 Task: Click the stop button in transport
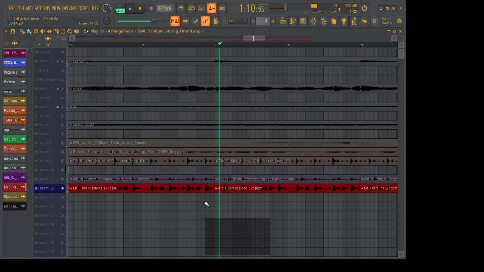tap(140, 8)
